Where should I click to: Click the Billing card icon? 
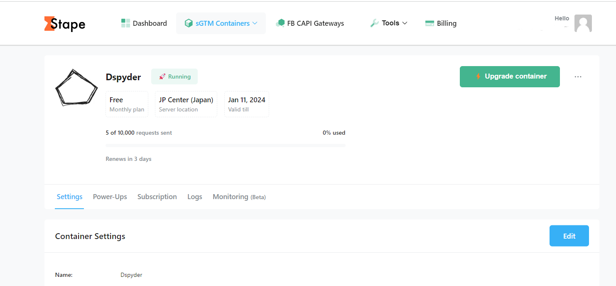tap(429, 23)
